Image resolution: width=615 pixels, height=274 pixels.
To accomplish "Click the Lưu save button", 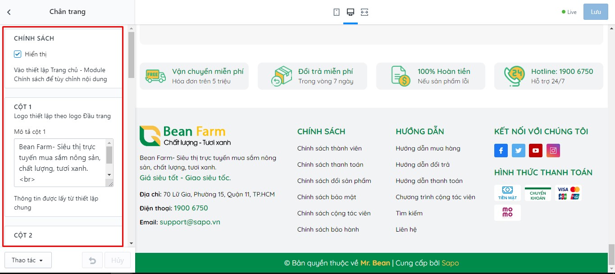I will tap(596, 12).
